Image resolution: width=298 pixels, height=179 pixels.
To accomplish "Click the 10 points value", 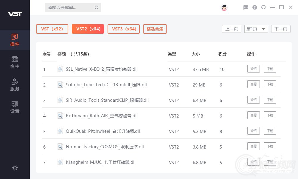I will coord(222,70).
